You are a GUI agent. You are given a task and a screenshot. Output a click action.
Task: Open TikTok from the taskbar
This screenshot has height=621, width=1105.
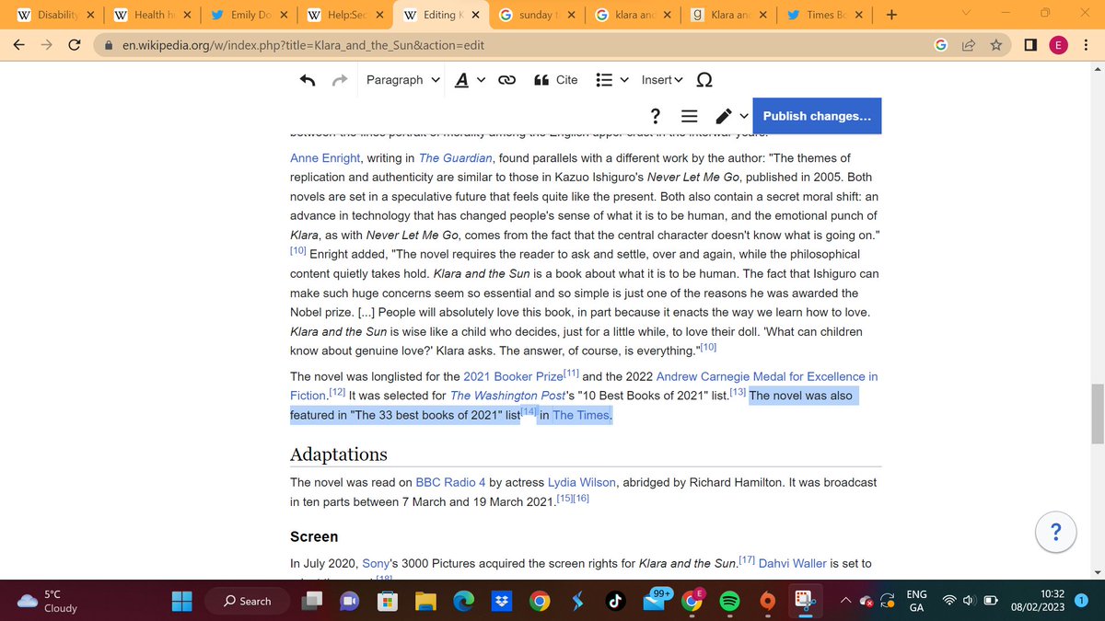pyautogui.click(x=616, y=601)
